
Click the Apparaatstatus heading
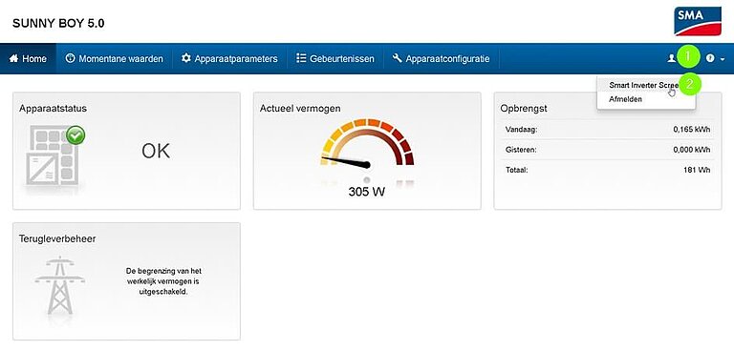[53, 109]
